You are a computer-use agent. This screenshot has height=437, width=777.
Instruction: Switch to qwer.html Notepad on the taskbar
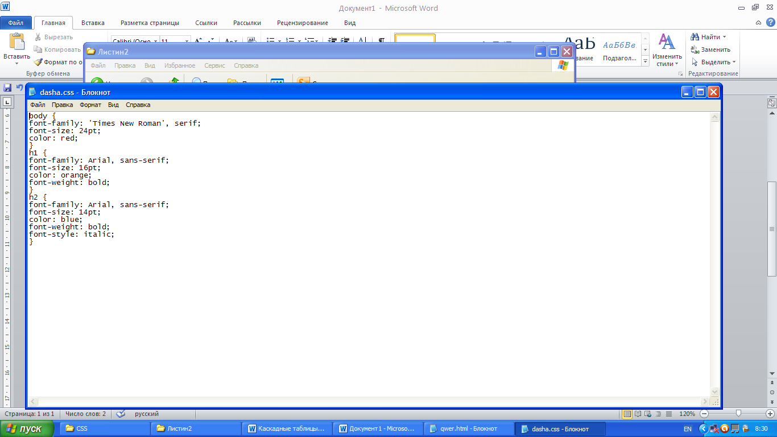(469, 428)
